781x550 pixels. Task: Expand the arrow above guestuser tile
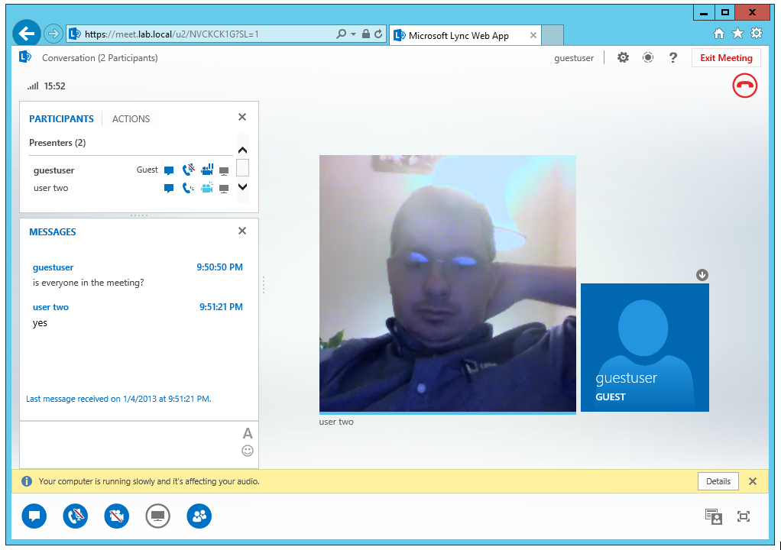coord(702,275)
